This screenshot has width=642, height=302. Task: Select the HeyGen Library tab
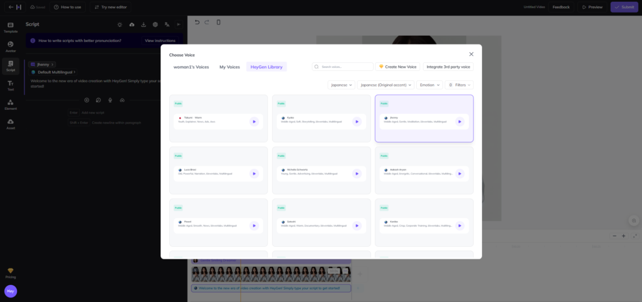[x=266, y=67]
